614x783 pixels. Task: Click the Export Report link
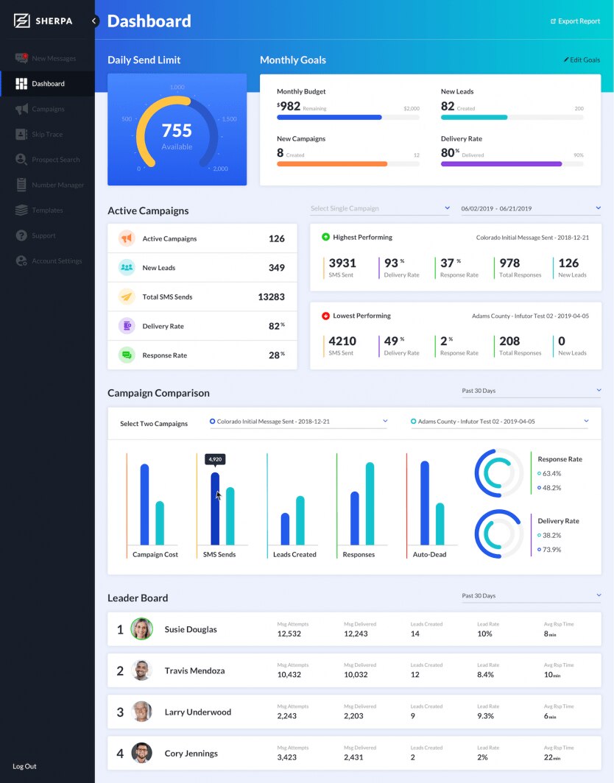point(575,21)
